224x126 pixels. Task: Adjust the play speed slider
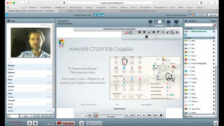[x=111, y=115]
